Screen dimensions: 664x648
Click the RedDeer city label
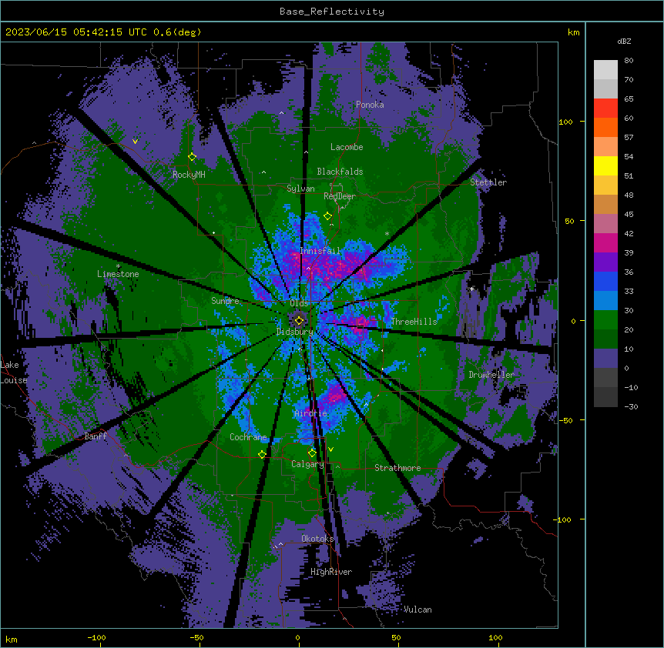339,195
